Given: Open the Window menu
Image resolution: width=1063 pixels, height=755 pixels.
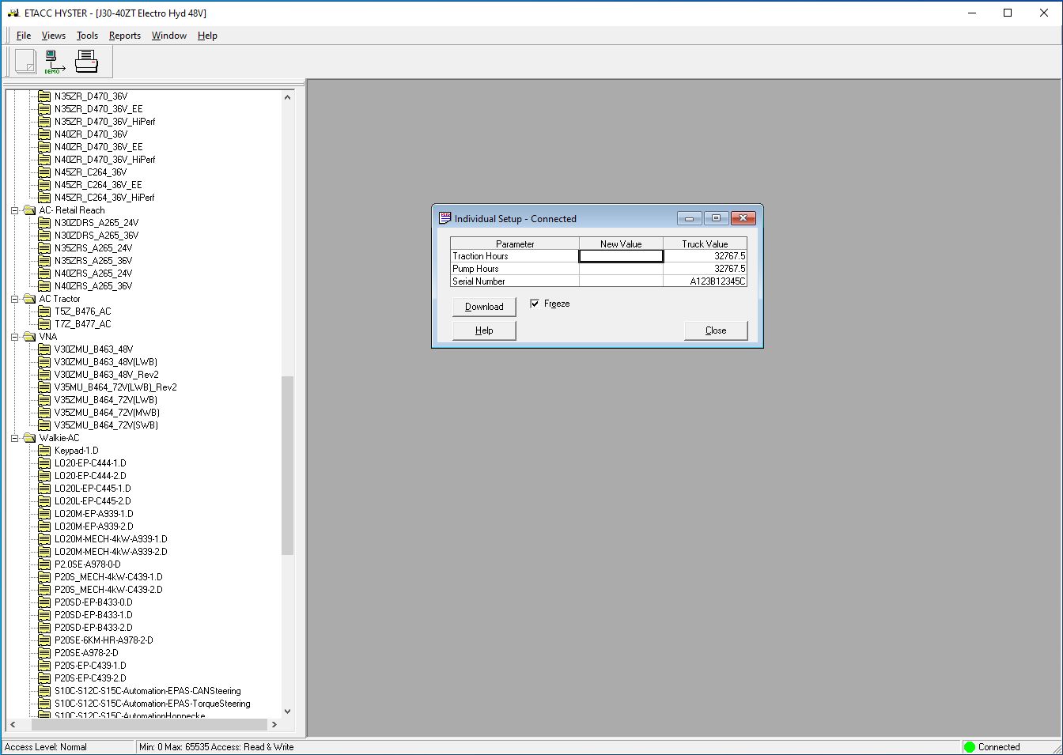Looking at the screenshot, I should click(x=169, y=36).
